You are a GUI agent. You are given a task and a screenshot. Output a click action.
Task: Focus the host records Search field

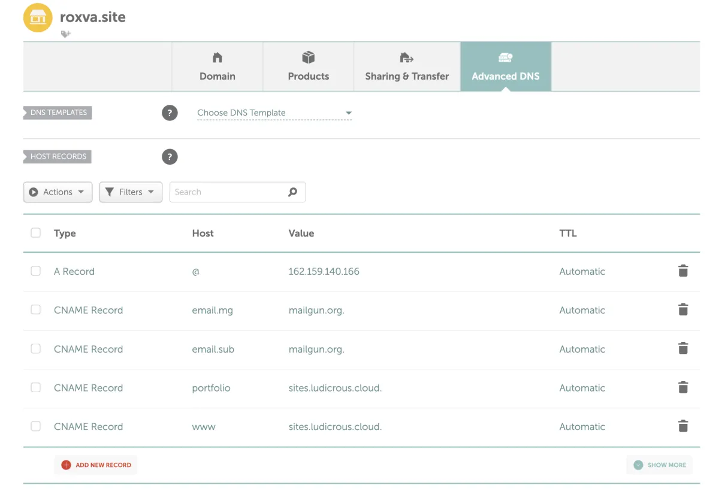click(x=228, y=192)
